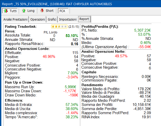The height and width of the screenshot is (126, 161).
Task: Click the -55.04€ Ultima Operazione Aperta value
Action: click(x=145, y=47)
